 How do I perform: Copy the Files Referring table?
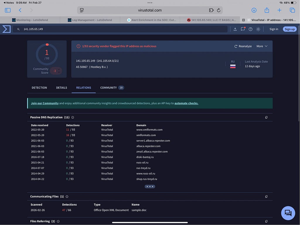(266, 221)
